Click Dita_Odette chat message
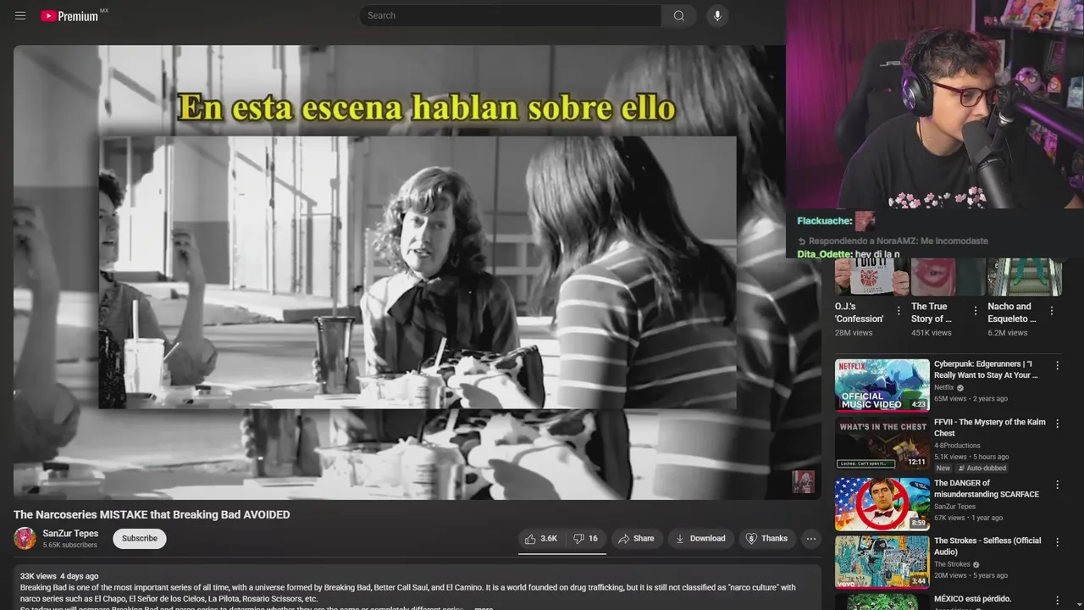The width and height of the screenshot is (1084, 610). [848, 254]
